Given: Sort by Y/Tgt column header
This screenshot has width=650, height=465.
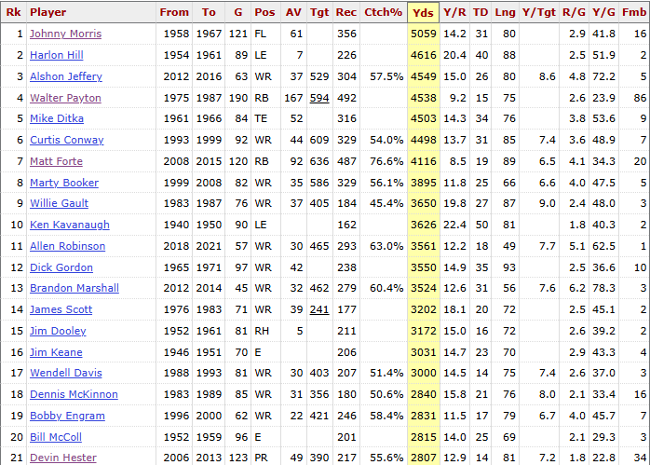Looking at the screenshot, I should pos(539,12).
